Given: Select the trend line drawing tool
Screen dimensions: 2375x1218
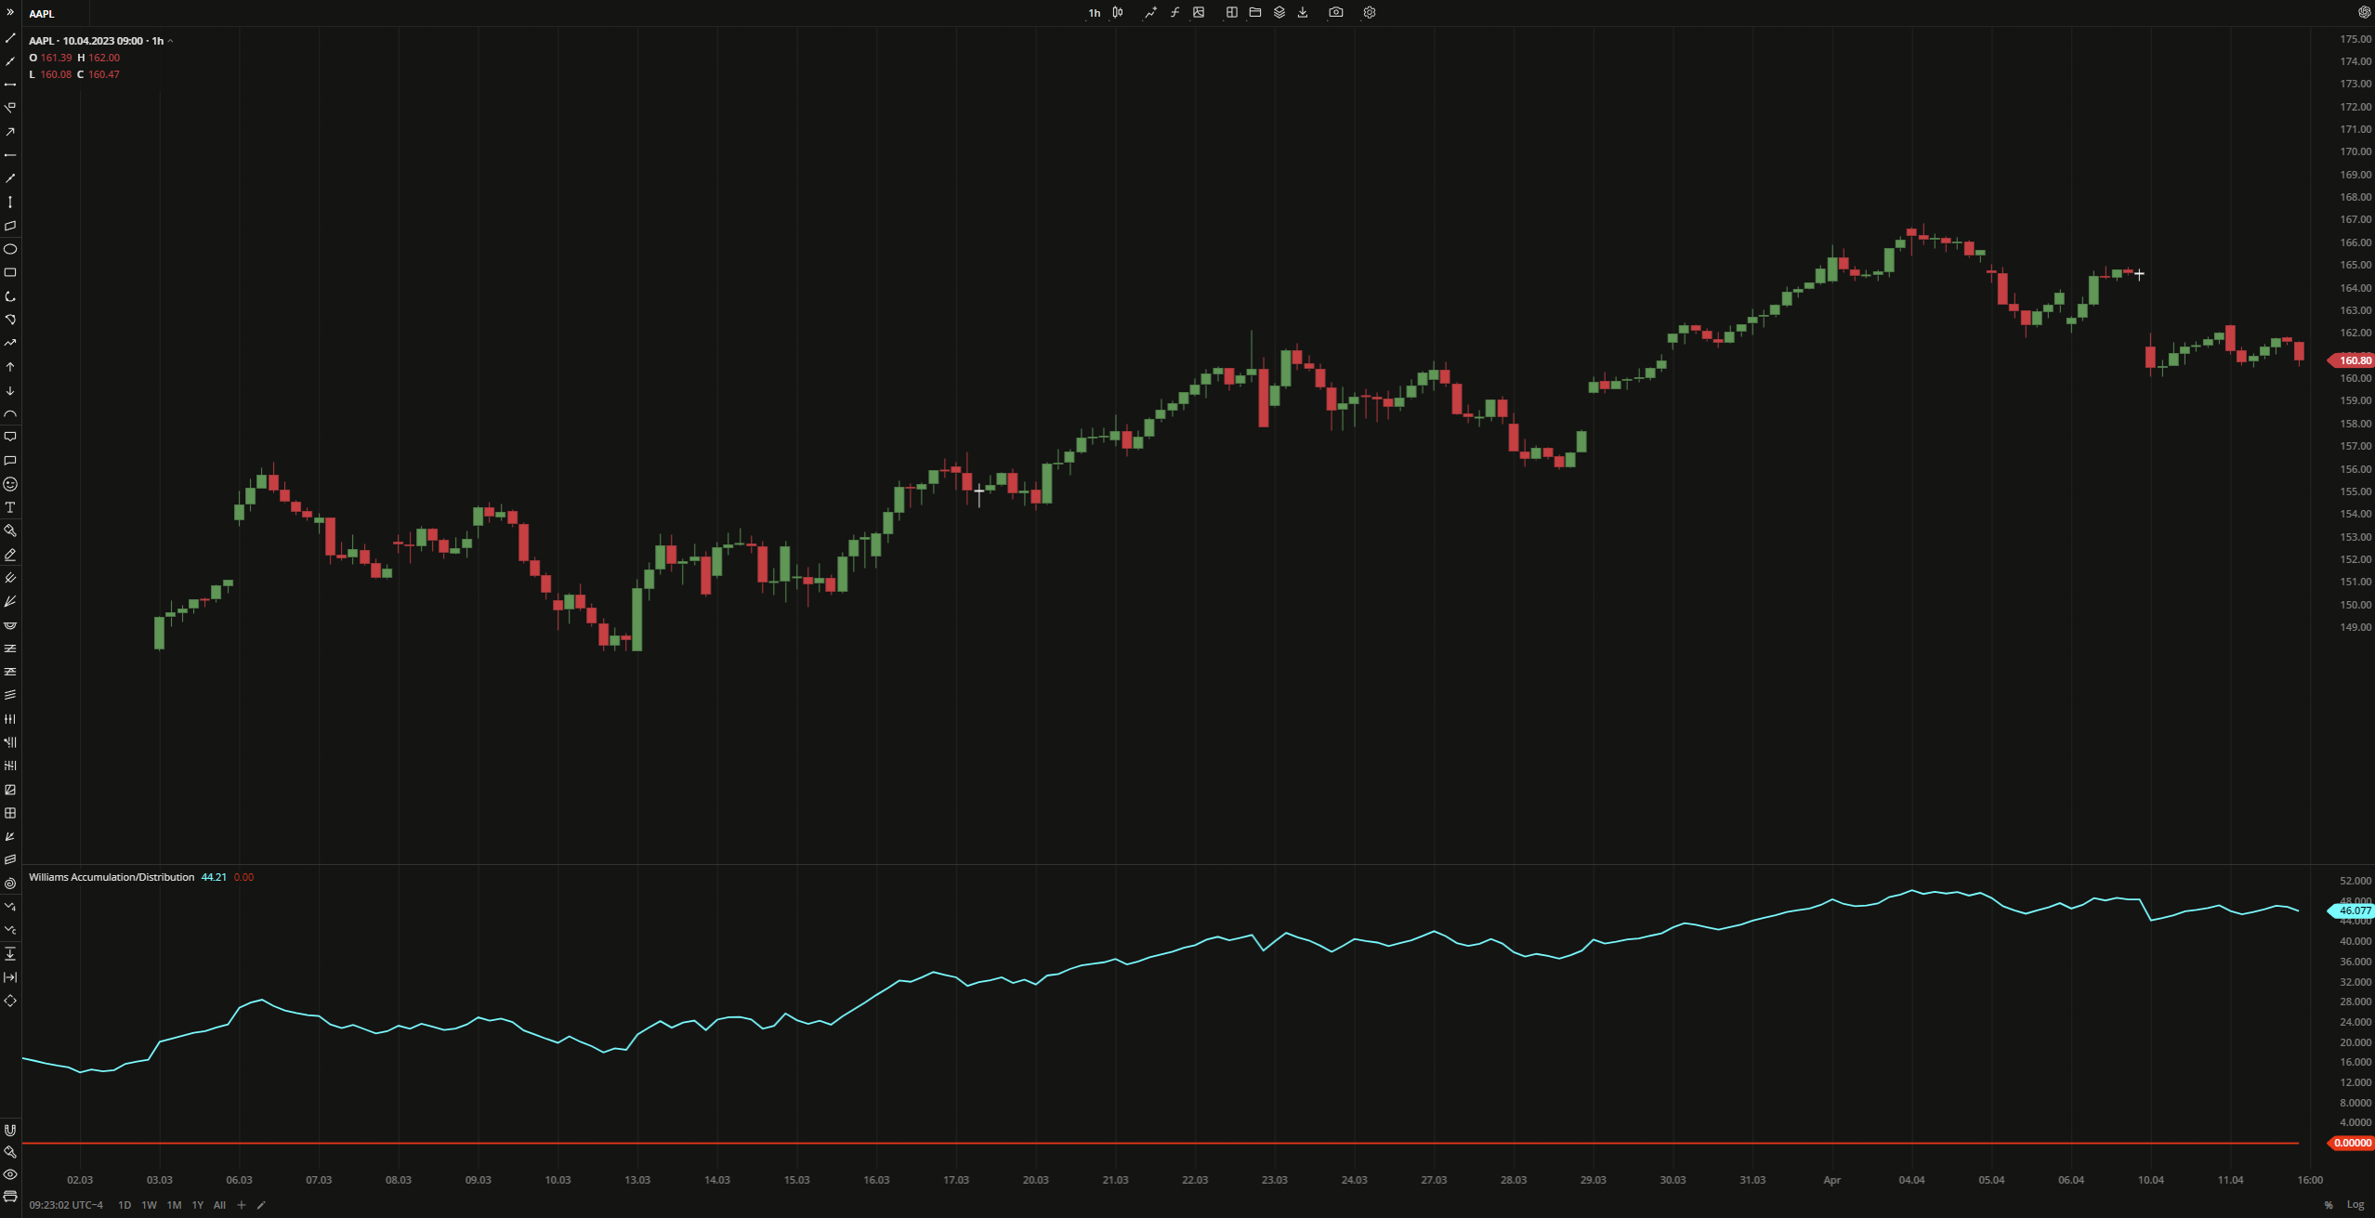Looking at the screenshot, I should (10, 38).
